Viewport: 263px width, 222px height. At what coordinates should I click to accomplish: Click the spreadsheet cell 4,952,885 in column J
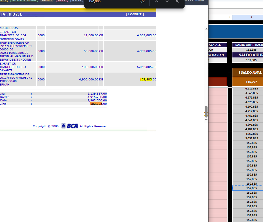click(247, 134)
